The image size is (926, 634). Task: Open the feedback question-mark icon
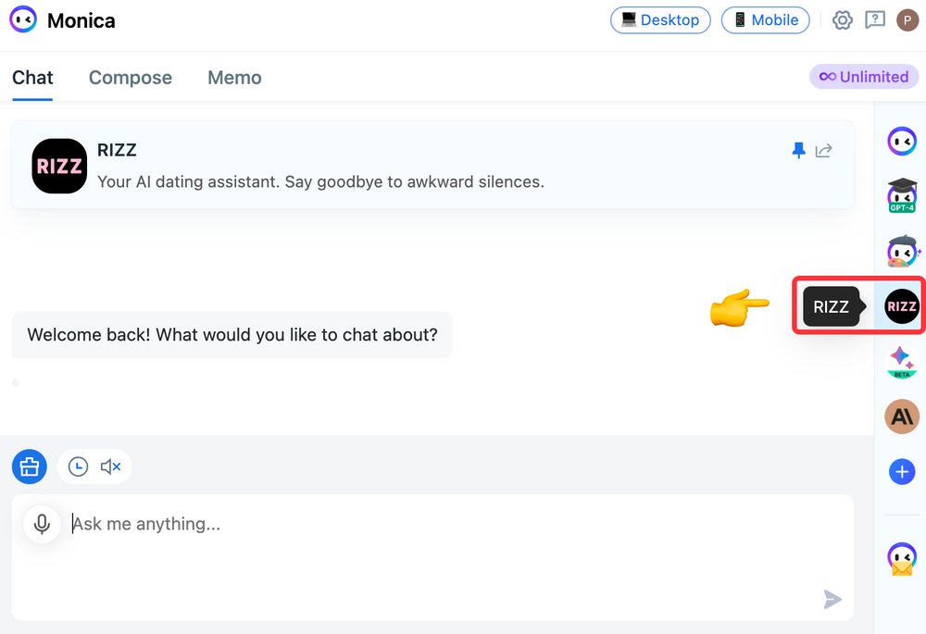[x=875, y=19]
